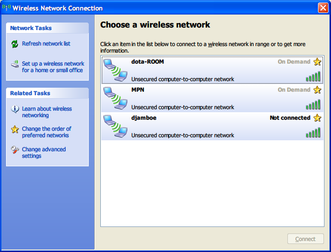Screen dimensions: 331x252
Task: Click the antenna icon in title bar
Action: pyautogui.click(x=7, y=8)
